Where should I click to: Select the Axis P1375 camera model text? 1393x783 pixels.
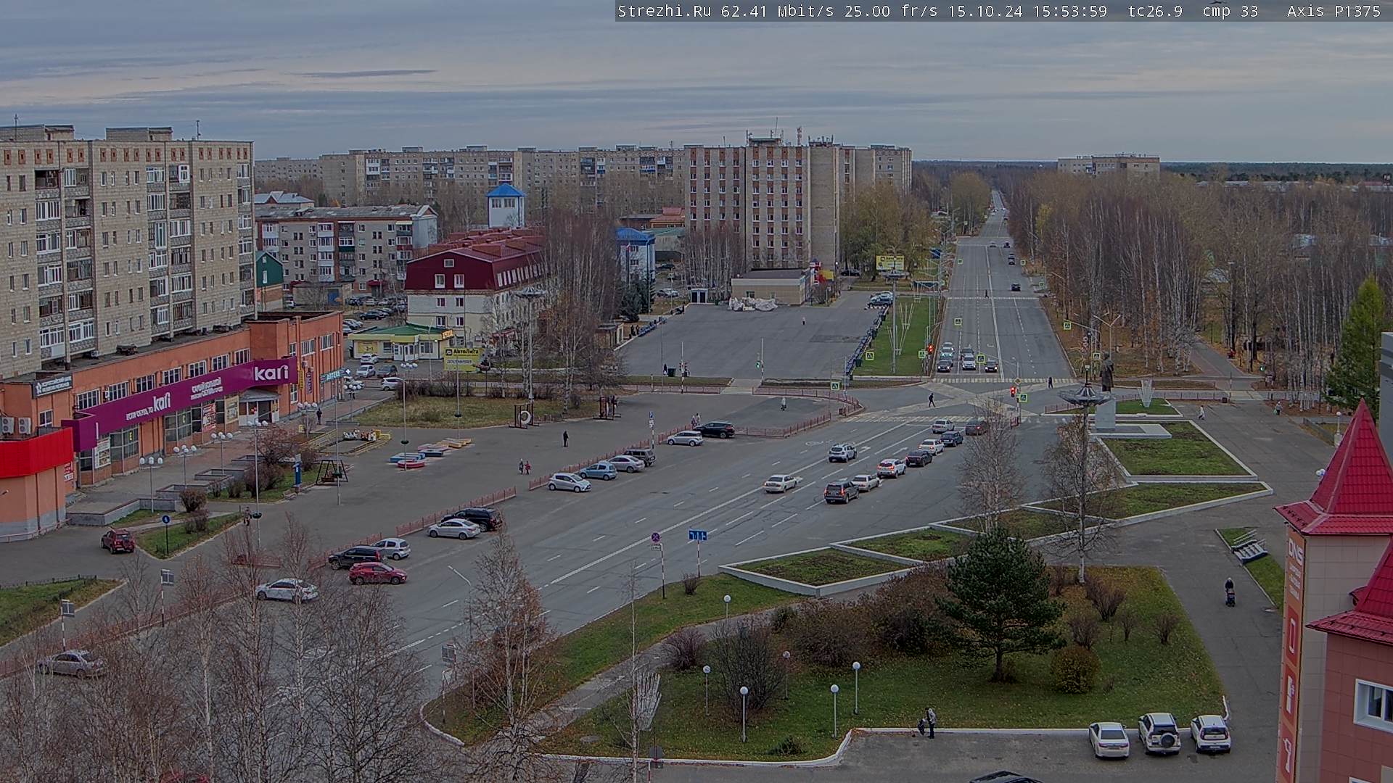[1334, 11]
